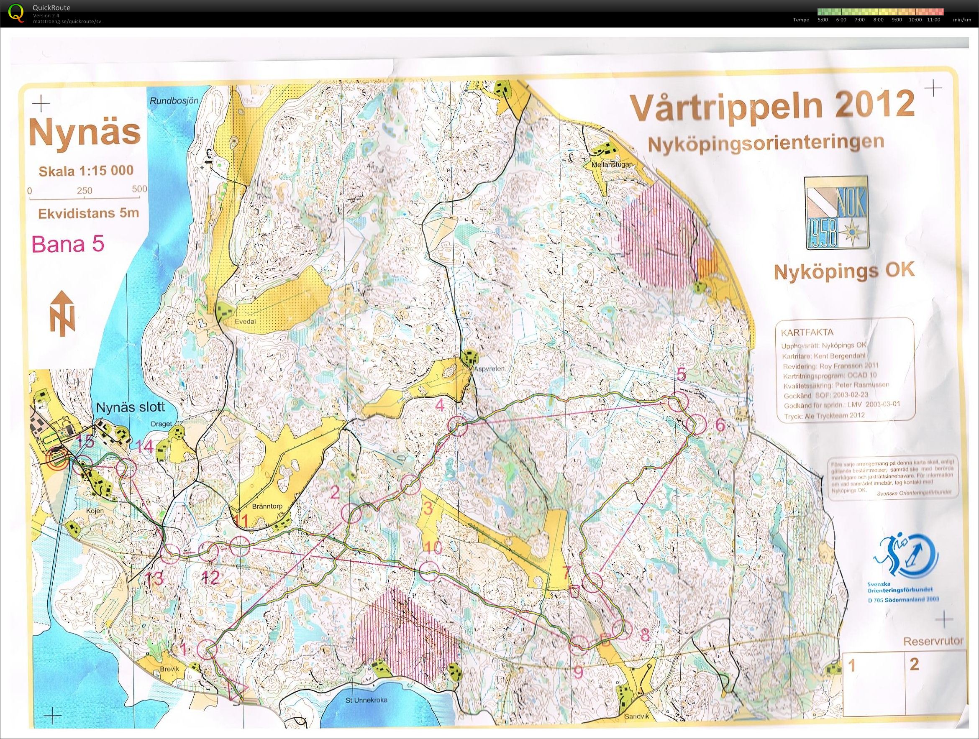979x739 pixels.
Task: Click the 11:00 tempo scale label
Action: click(933, 20)
